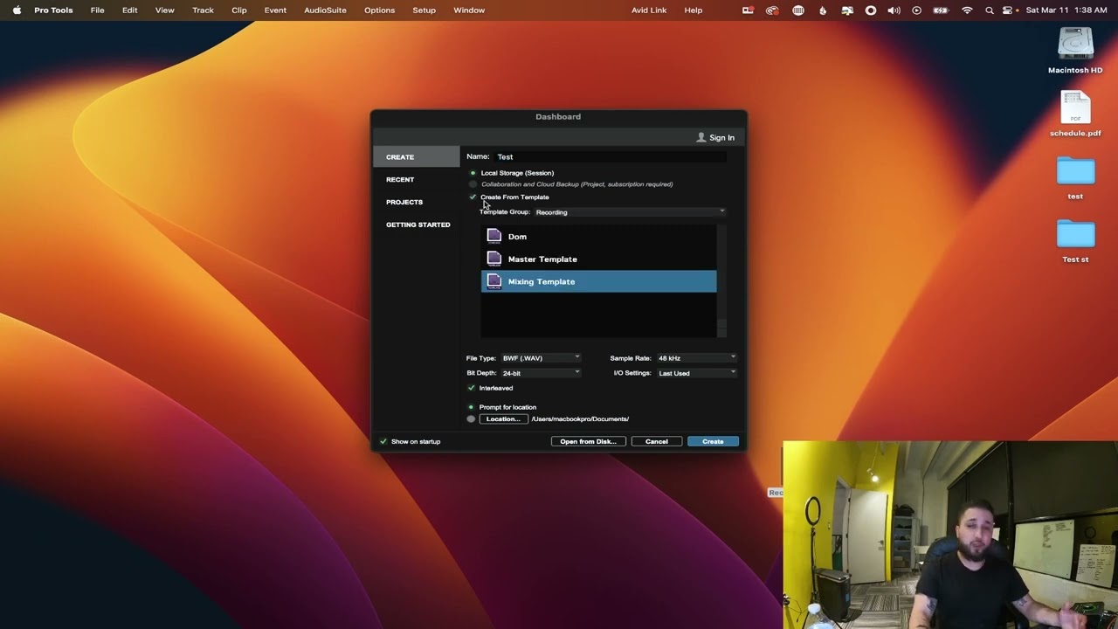
Task: Open Control Center in menu bar
Action: pos(1008,10)
